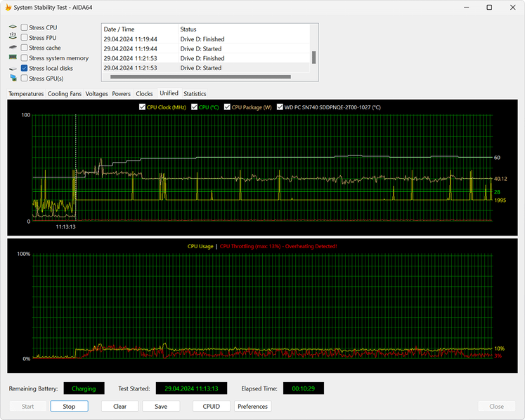This screenshot has height=420, width=525.
Task: Open the Statistics tab
Action: 195,93
